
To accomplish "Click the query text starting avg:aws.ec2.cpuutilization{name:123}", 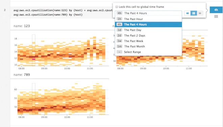I will (x=63, y=10).
